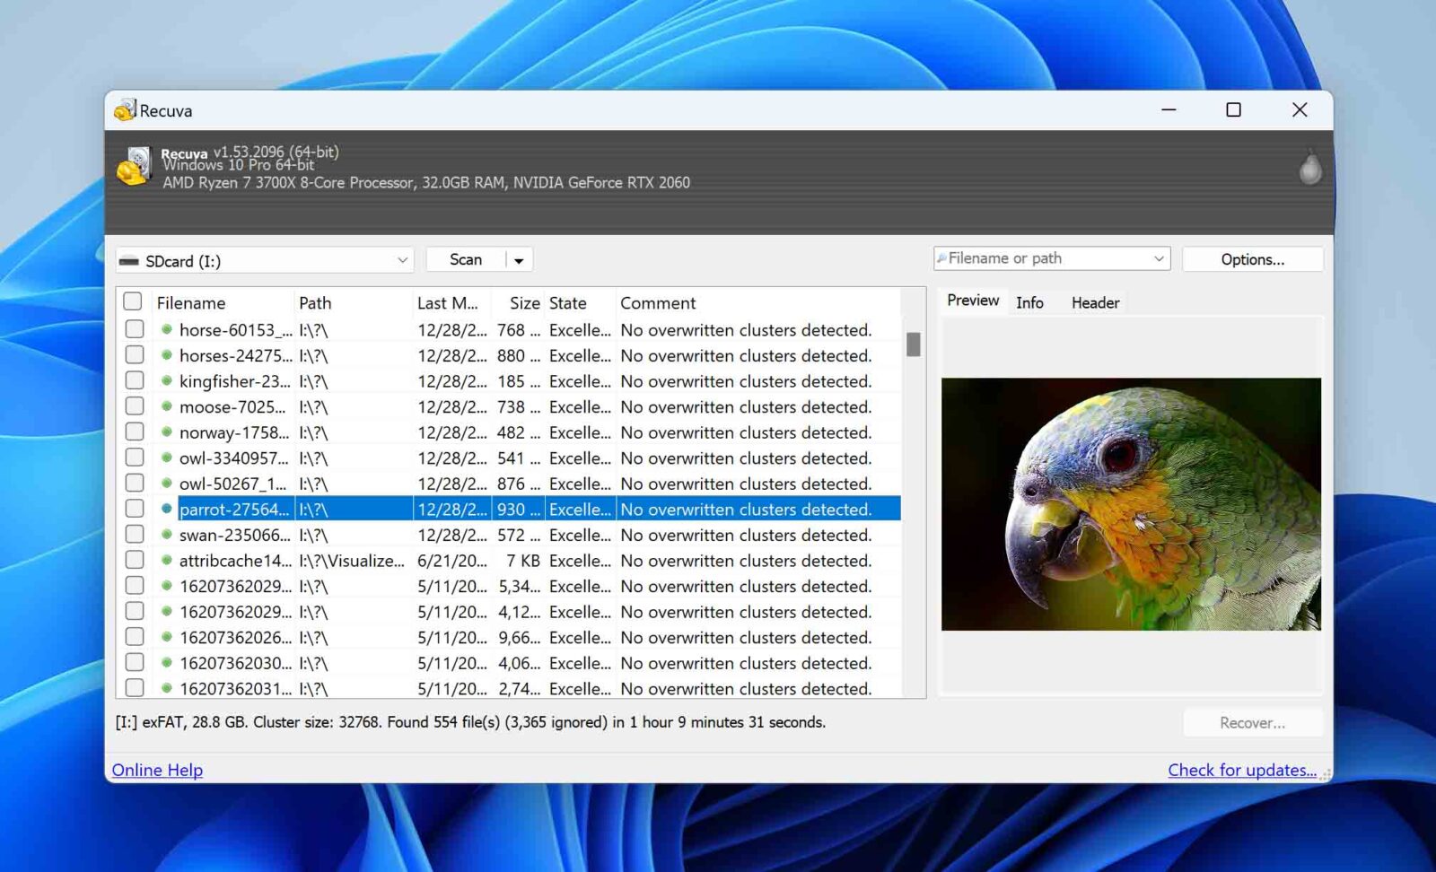Viewport: 1436px width, 872px height.
Task: Click the magnifier icon in the search field
Action: point(943,257)
